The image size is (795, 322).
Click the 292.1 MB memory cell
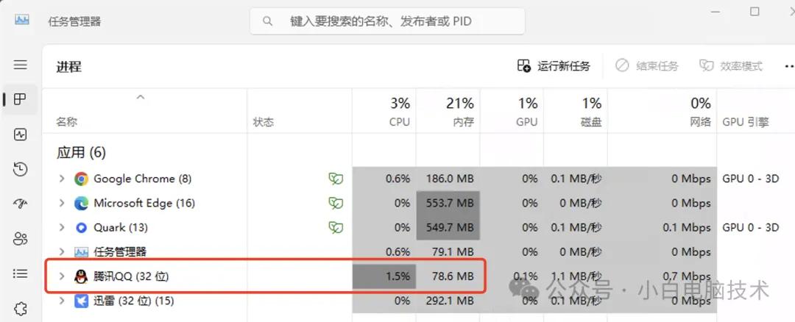point(448,301)
